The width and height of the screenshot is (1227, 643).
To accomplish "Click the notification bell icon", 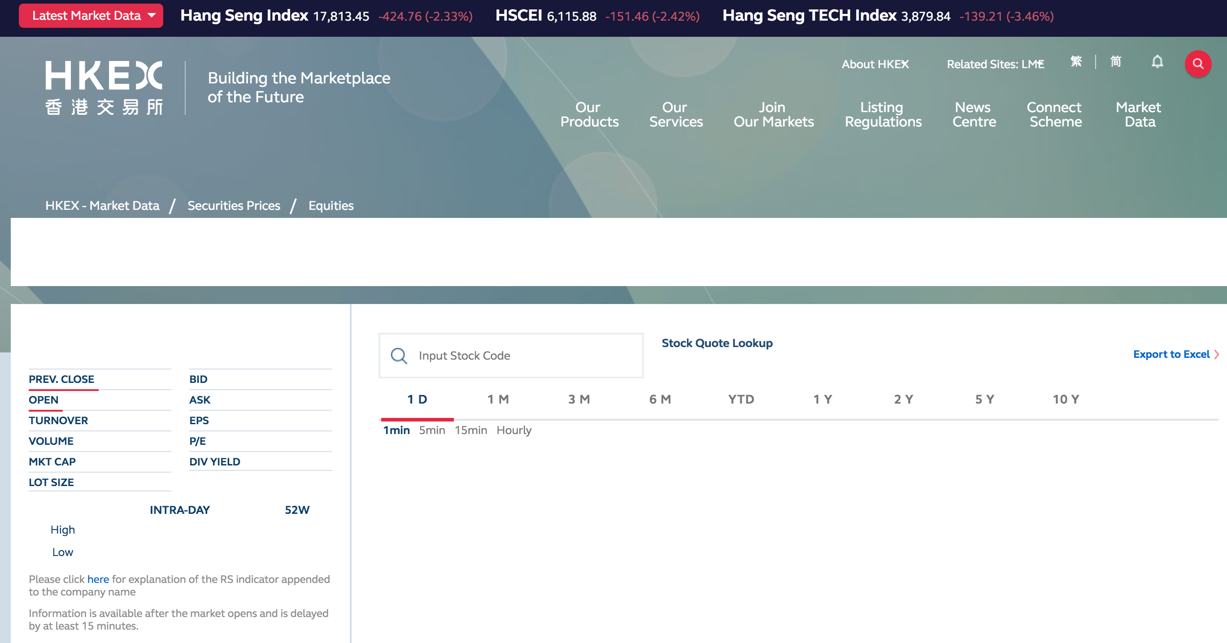I will tap(1157, 62).
